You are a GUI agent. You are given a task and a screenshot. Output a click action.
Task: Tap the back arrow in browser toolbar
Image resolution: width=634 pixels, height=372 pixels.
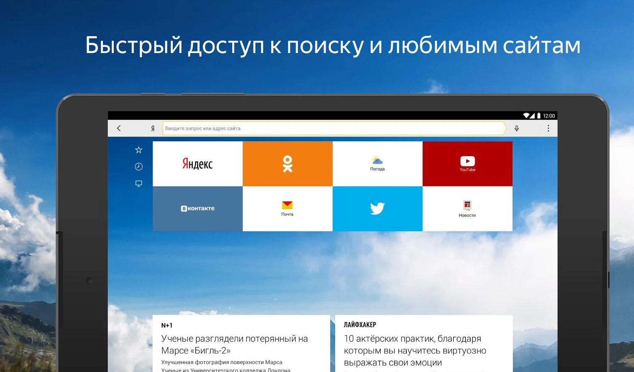tap(119, 128)
